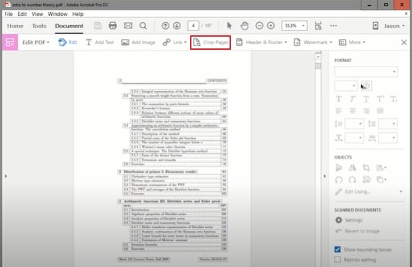Zoom in with the plus icon
This screenshot has height=267, width=412.
tap(271, 26)
